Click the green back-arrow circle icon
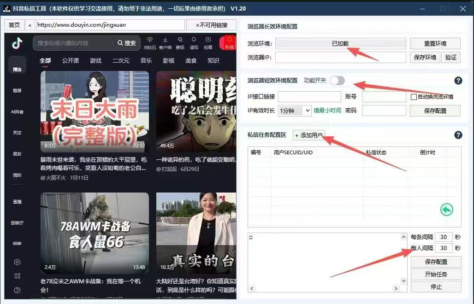The width and height of the screenshot is (474, 304). 446,210
